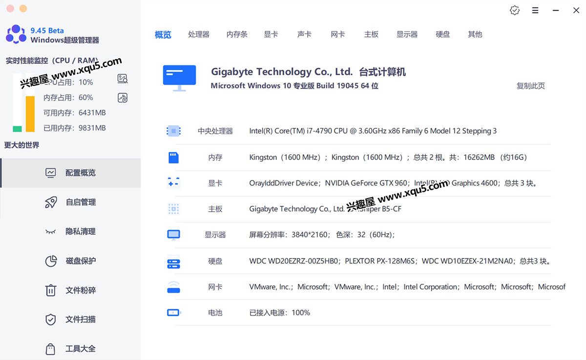
Task: Click the 文件扫描 shield icon
Action: point(51,320)
